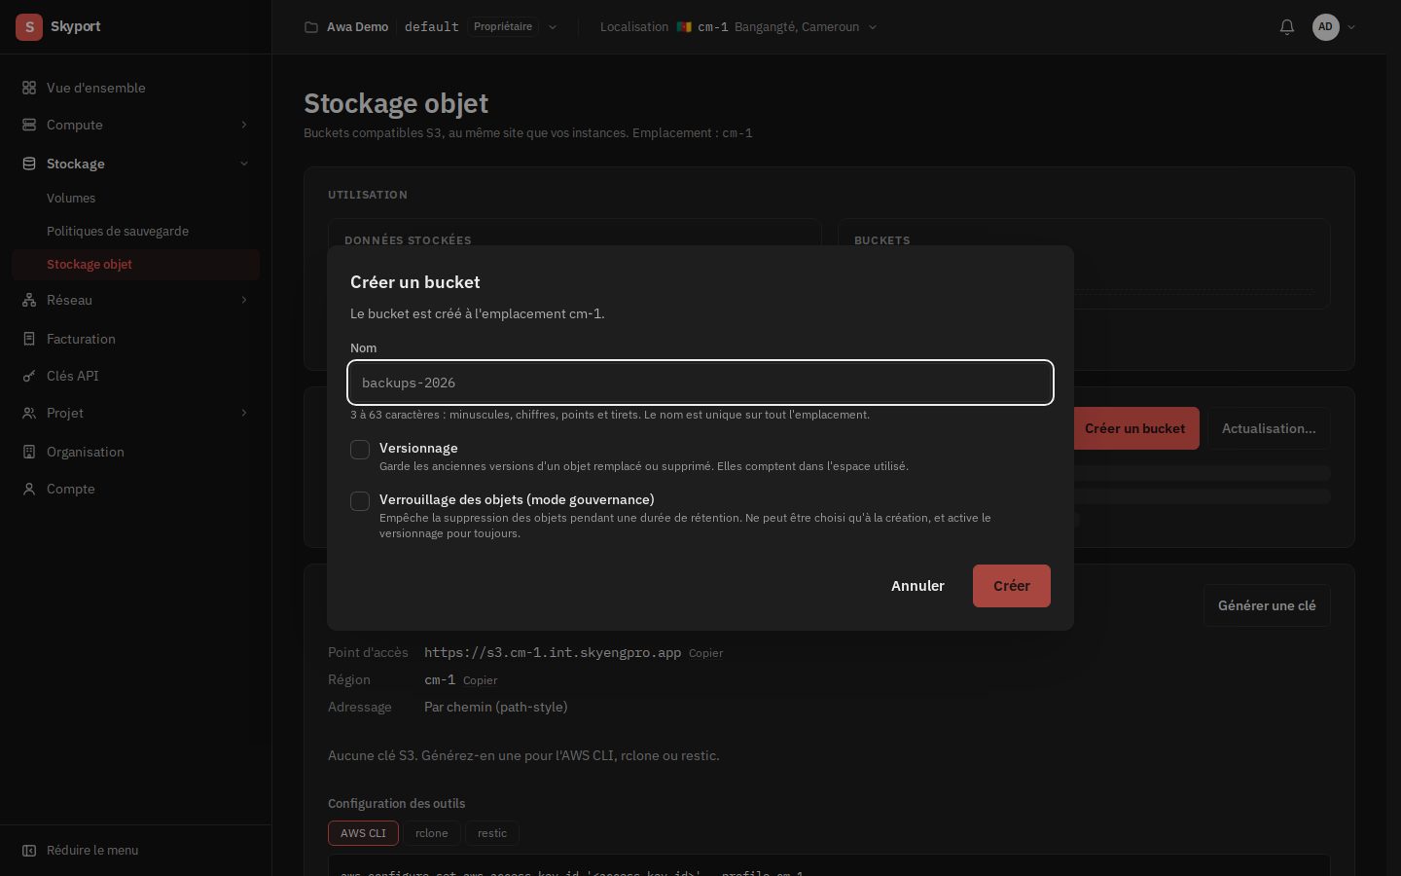Select the Facturation receipt icon

[29, 339]
